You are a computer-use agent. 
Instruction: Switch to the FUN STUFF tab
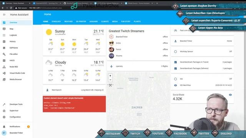126,21
